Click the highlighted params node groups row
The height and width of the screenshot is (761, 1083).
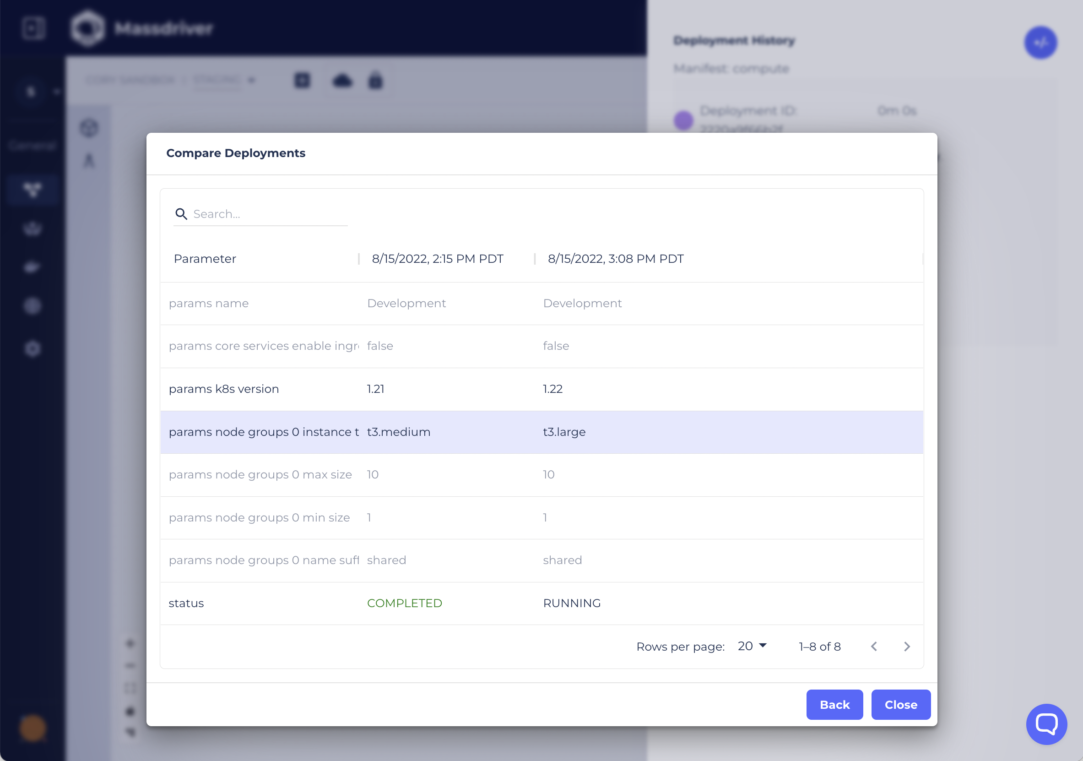[x=541, y=432]
